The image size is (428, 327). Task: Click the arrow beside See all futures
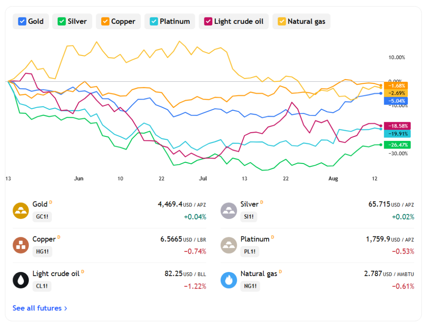click(66, 308)
